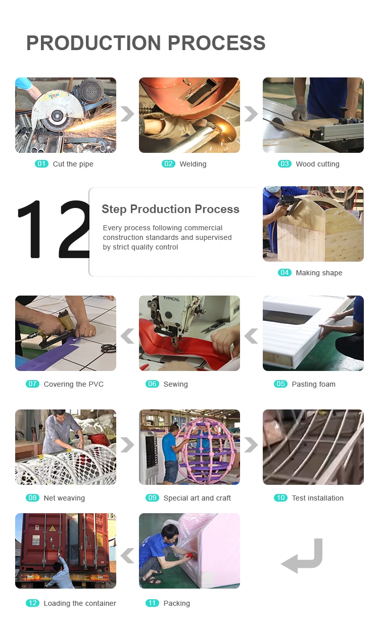Click the PRODUCTION PROCESS title
Image resolution: width=379 pixels, height=622 pixels.
click(x=146, y=43)
